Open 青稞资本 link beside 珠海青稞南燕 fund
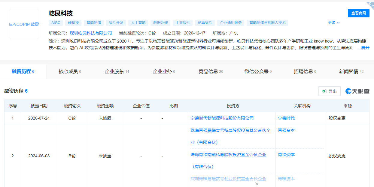This screenshot has height=187, width=374. pyautogui.click(x=286, y=155)
